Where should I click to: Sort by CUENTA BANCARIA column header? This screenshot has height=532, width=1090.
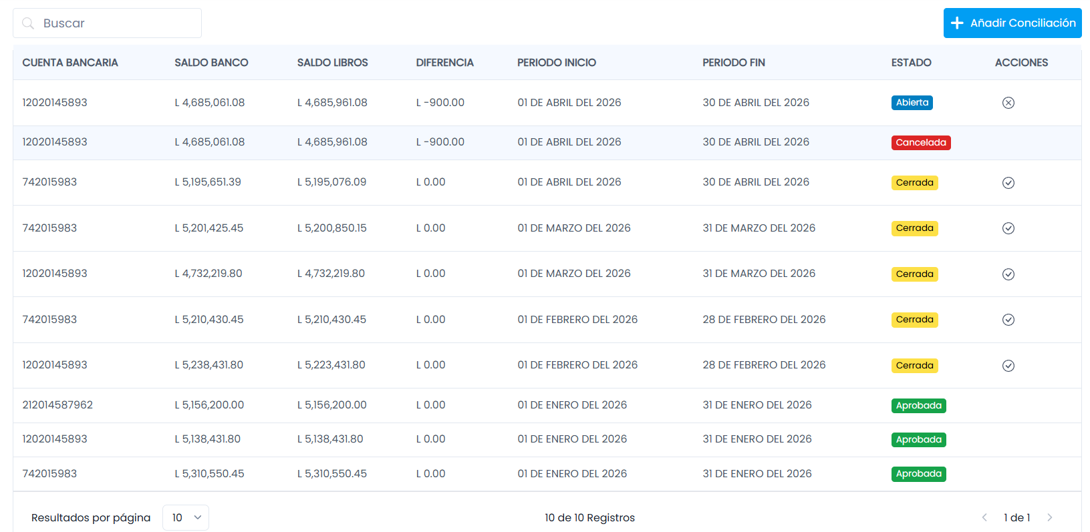(x=70, y=63)
